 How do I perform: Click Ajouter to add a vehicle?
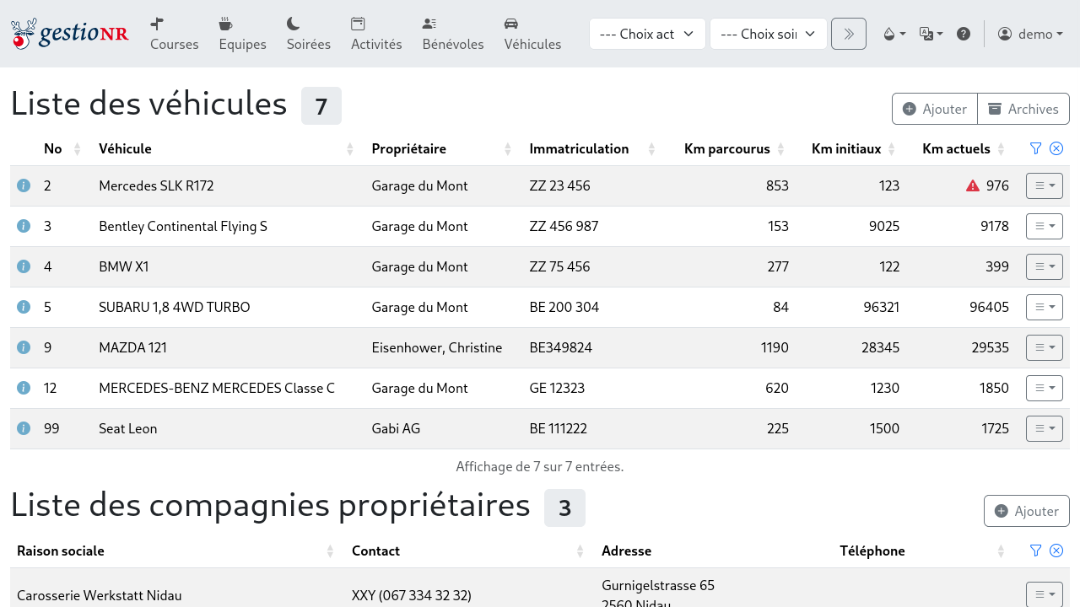934,109
